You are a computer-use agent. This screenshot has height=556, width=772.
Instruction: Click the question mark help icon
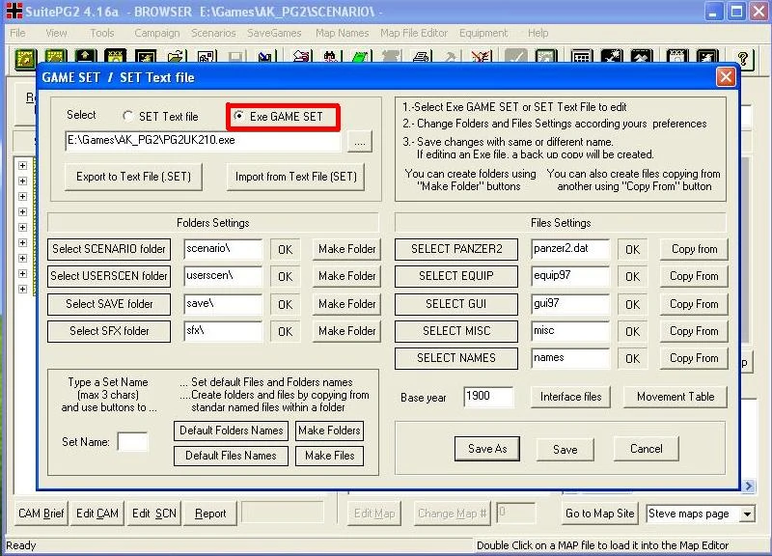coord(743,59)
